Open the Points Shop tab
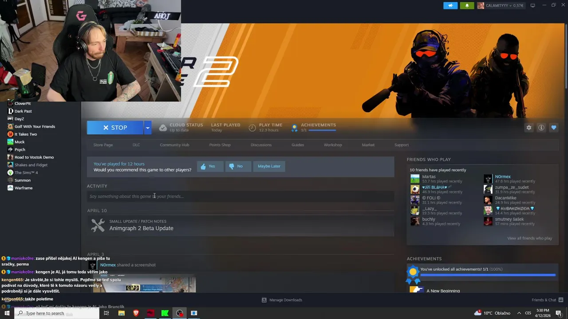 220,145
